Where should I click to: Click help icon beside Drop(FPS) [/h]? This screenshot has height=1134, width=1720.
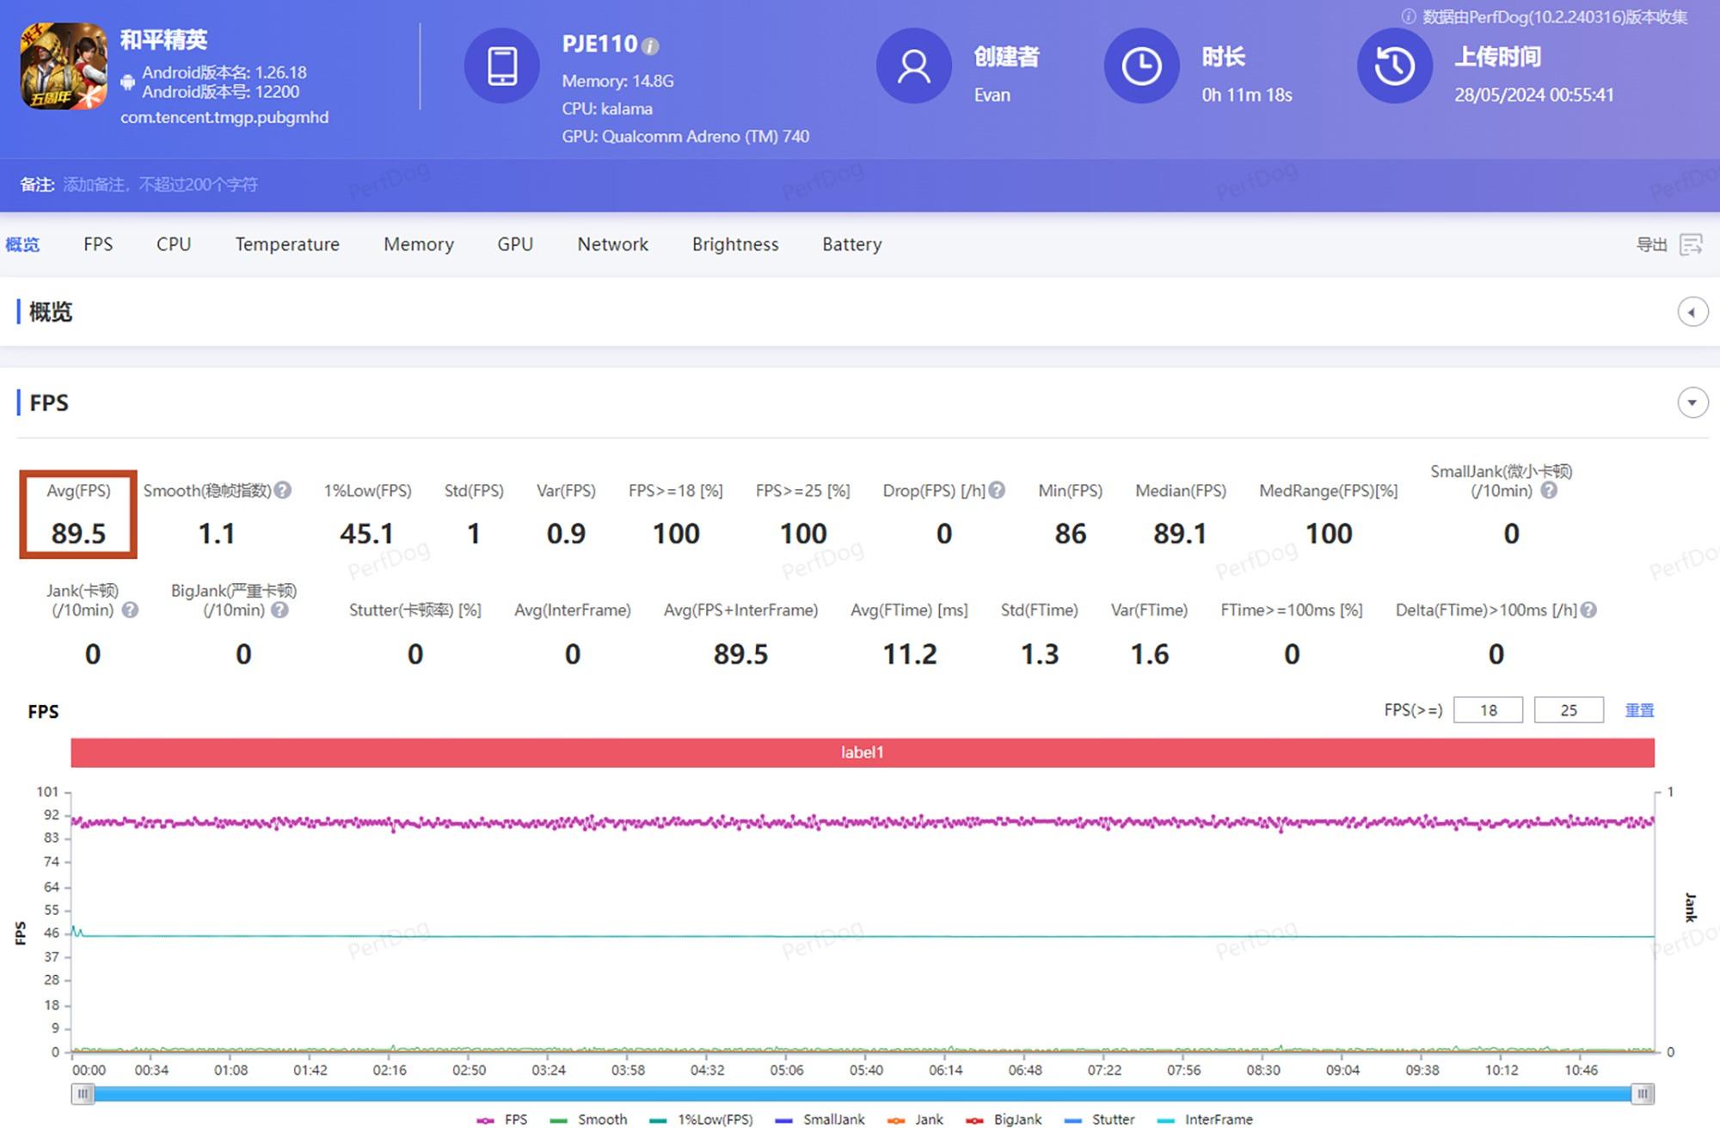pos(997,491)
